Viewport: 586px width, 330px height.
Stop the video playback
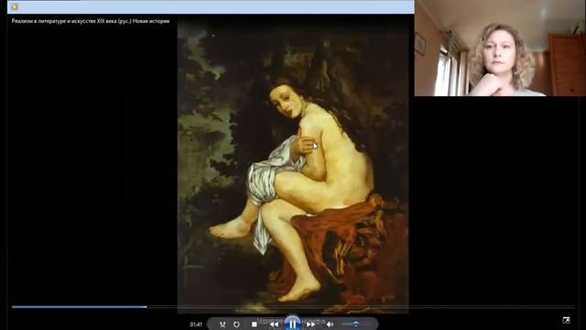click(255, 324)
